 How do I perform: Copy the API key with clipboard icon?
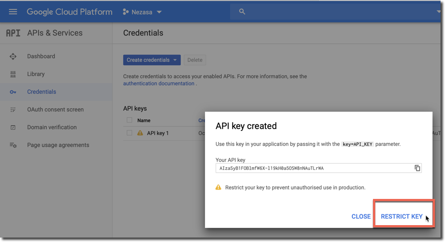click(x=417, y=168)
